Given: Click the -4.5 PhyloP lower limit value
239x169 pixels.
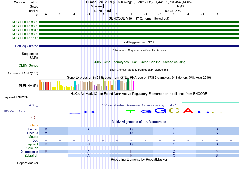Looking at the screenshot, I should pos(33,118).
